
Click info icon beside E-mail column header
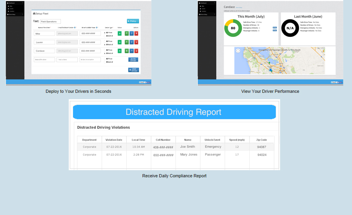pyautogui.click(x=75, y=28)
